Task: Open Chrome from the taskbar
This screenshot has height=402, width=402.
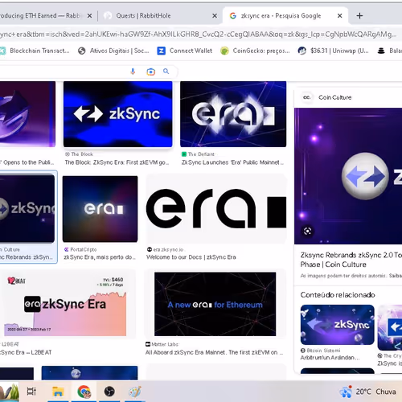Action: tap(84, 392)
